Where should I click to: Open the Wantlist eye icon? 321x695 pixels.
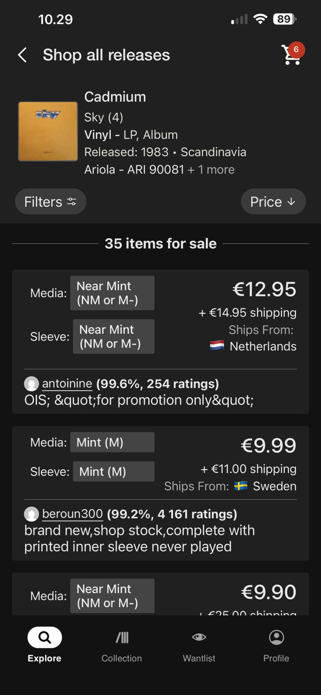[199, 637]
